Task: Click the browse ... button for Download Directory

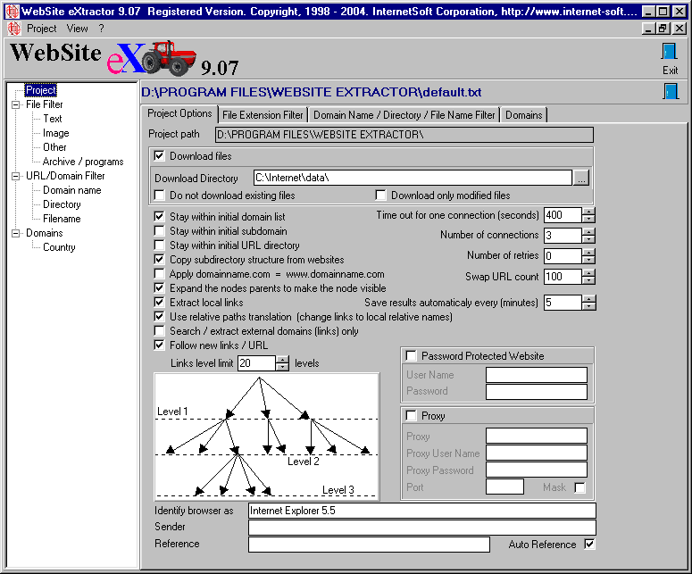Action: tap(581, 178)
